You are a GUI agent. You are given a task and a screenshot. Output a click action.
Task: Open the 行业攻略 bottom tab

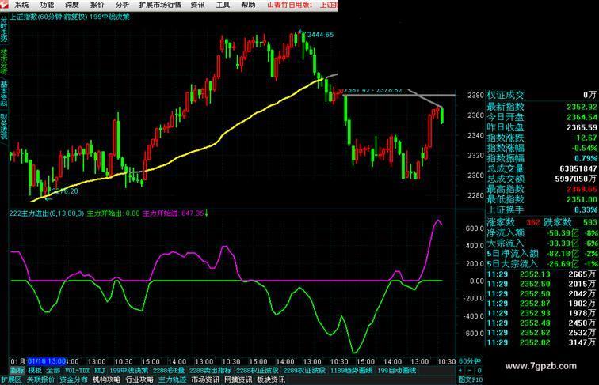[x=139, y=379]
